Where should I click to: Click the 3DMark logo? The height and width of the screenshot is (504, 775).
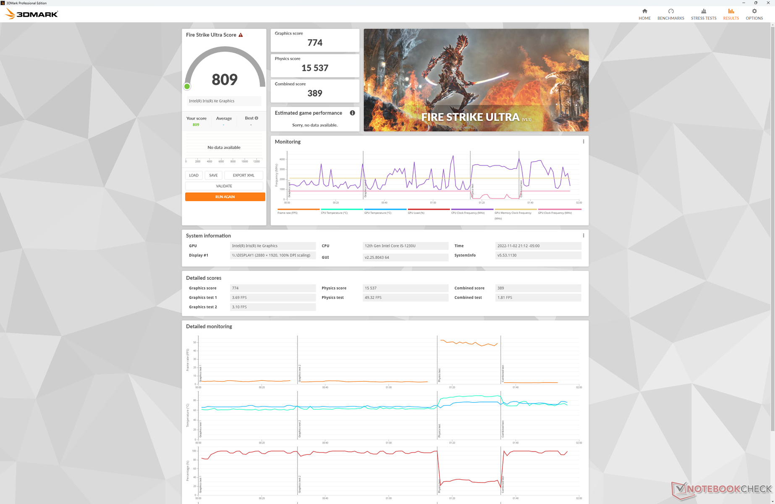32,14
